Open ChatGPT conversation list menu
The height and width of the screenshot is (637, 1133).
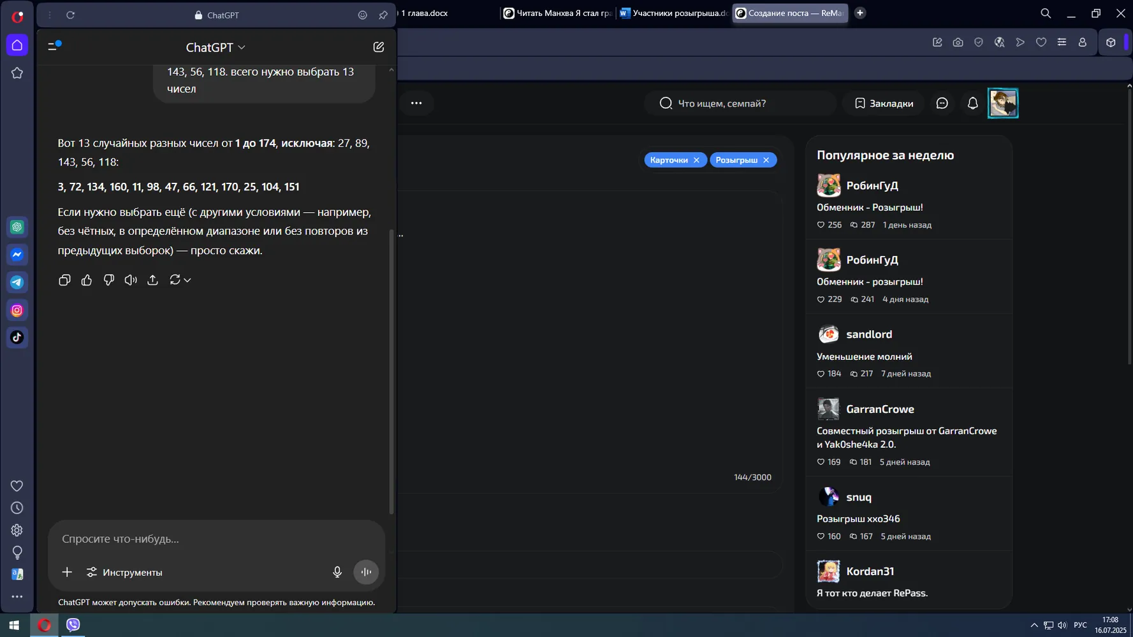coord(54,46)
